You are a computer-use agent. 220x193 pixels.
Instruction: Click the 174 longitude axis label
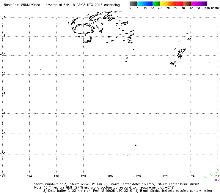29,176
